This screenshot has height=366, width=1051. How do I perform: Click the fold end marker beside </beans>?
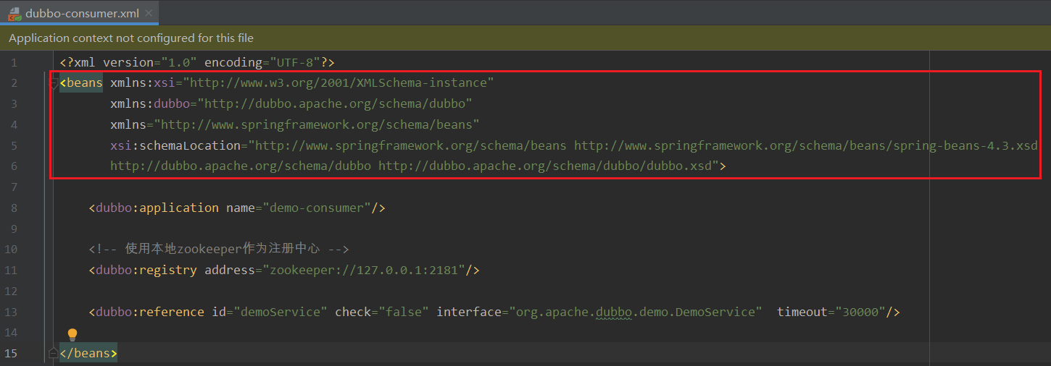point(53,353)
